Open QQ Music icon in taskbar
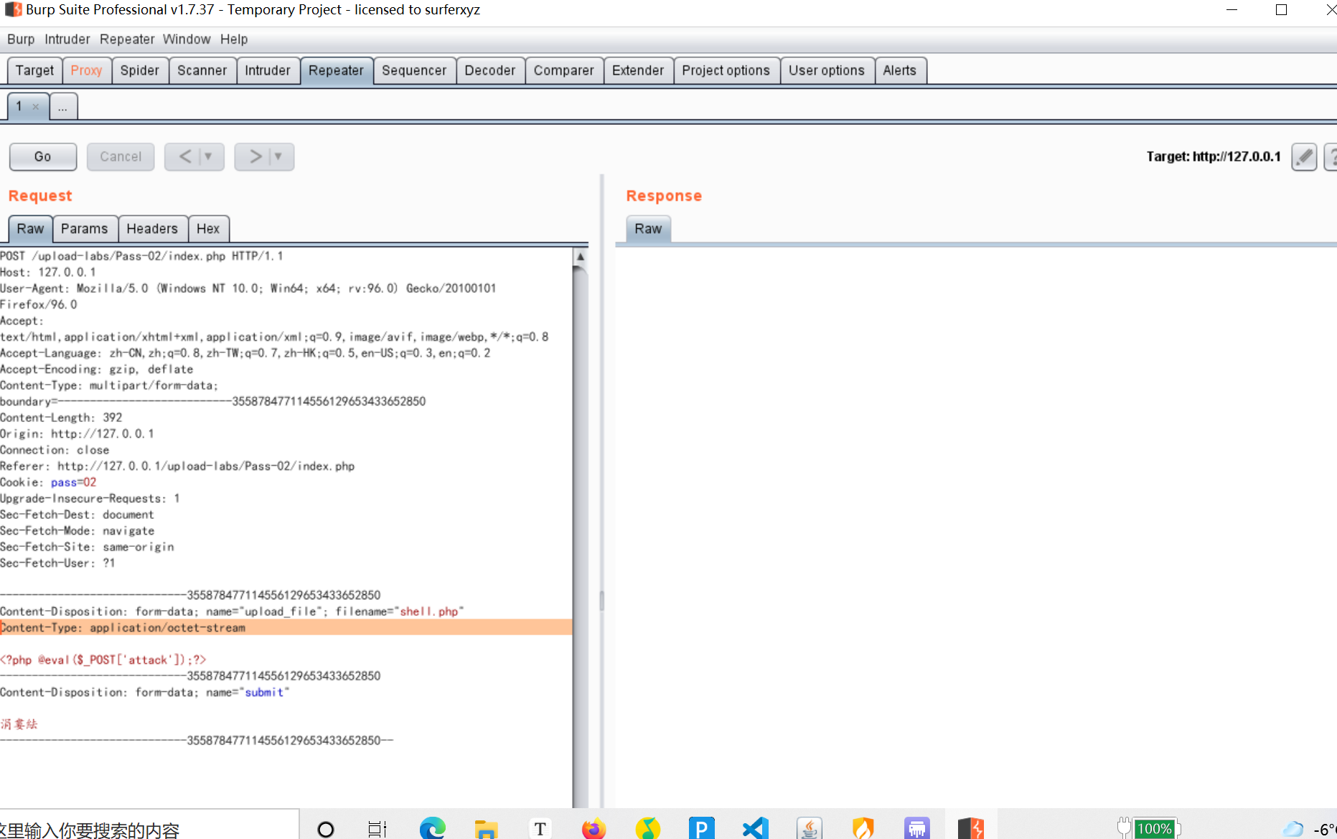The image size is (1337, 839). coord(647,829)
